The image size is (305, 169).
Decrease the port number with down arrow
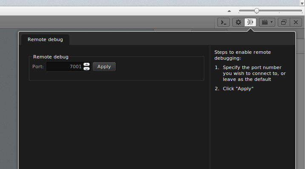86,69
